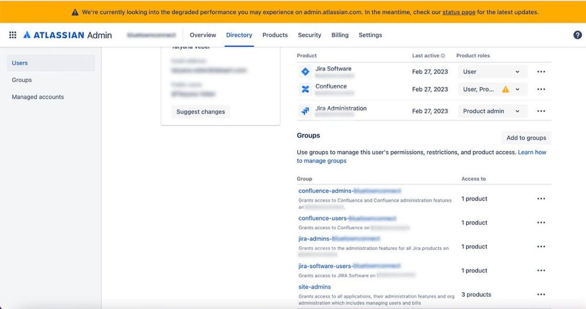586x309 pixels.
Task: Click the Confluence product name
Action: click(x=331, y=86)
